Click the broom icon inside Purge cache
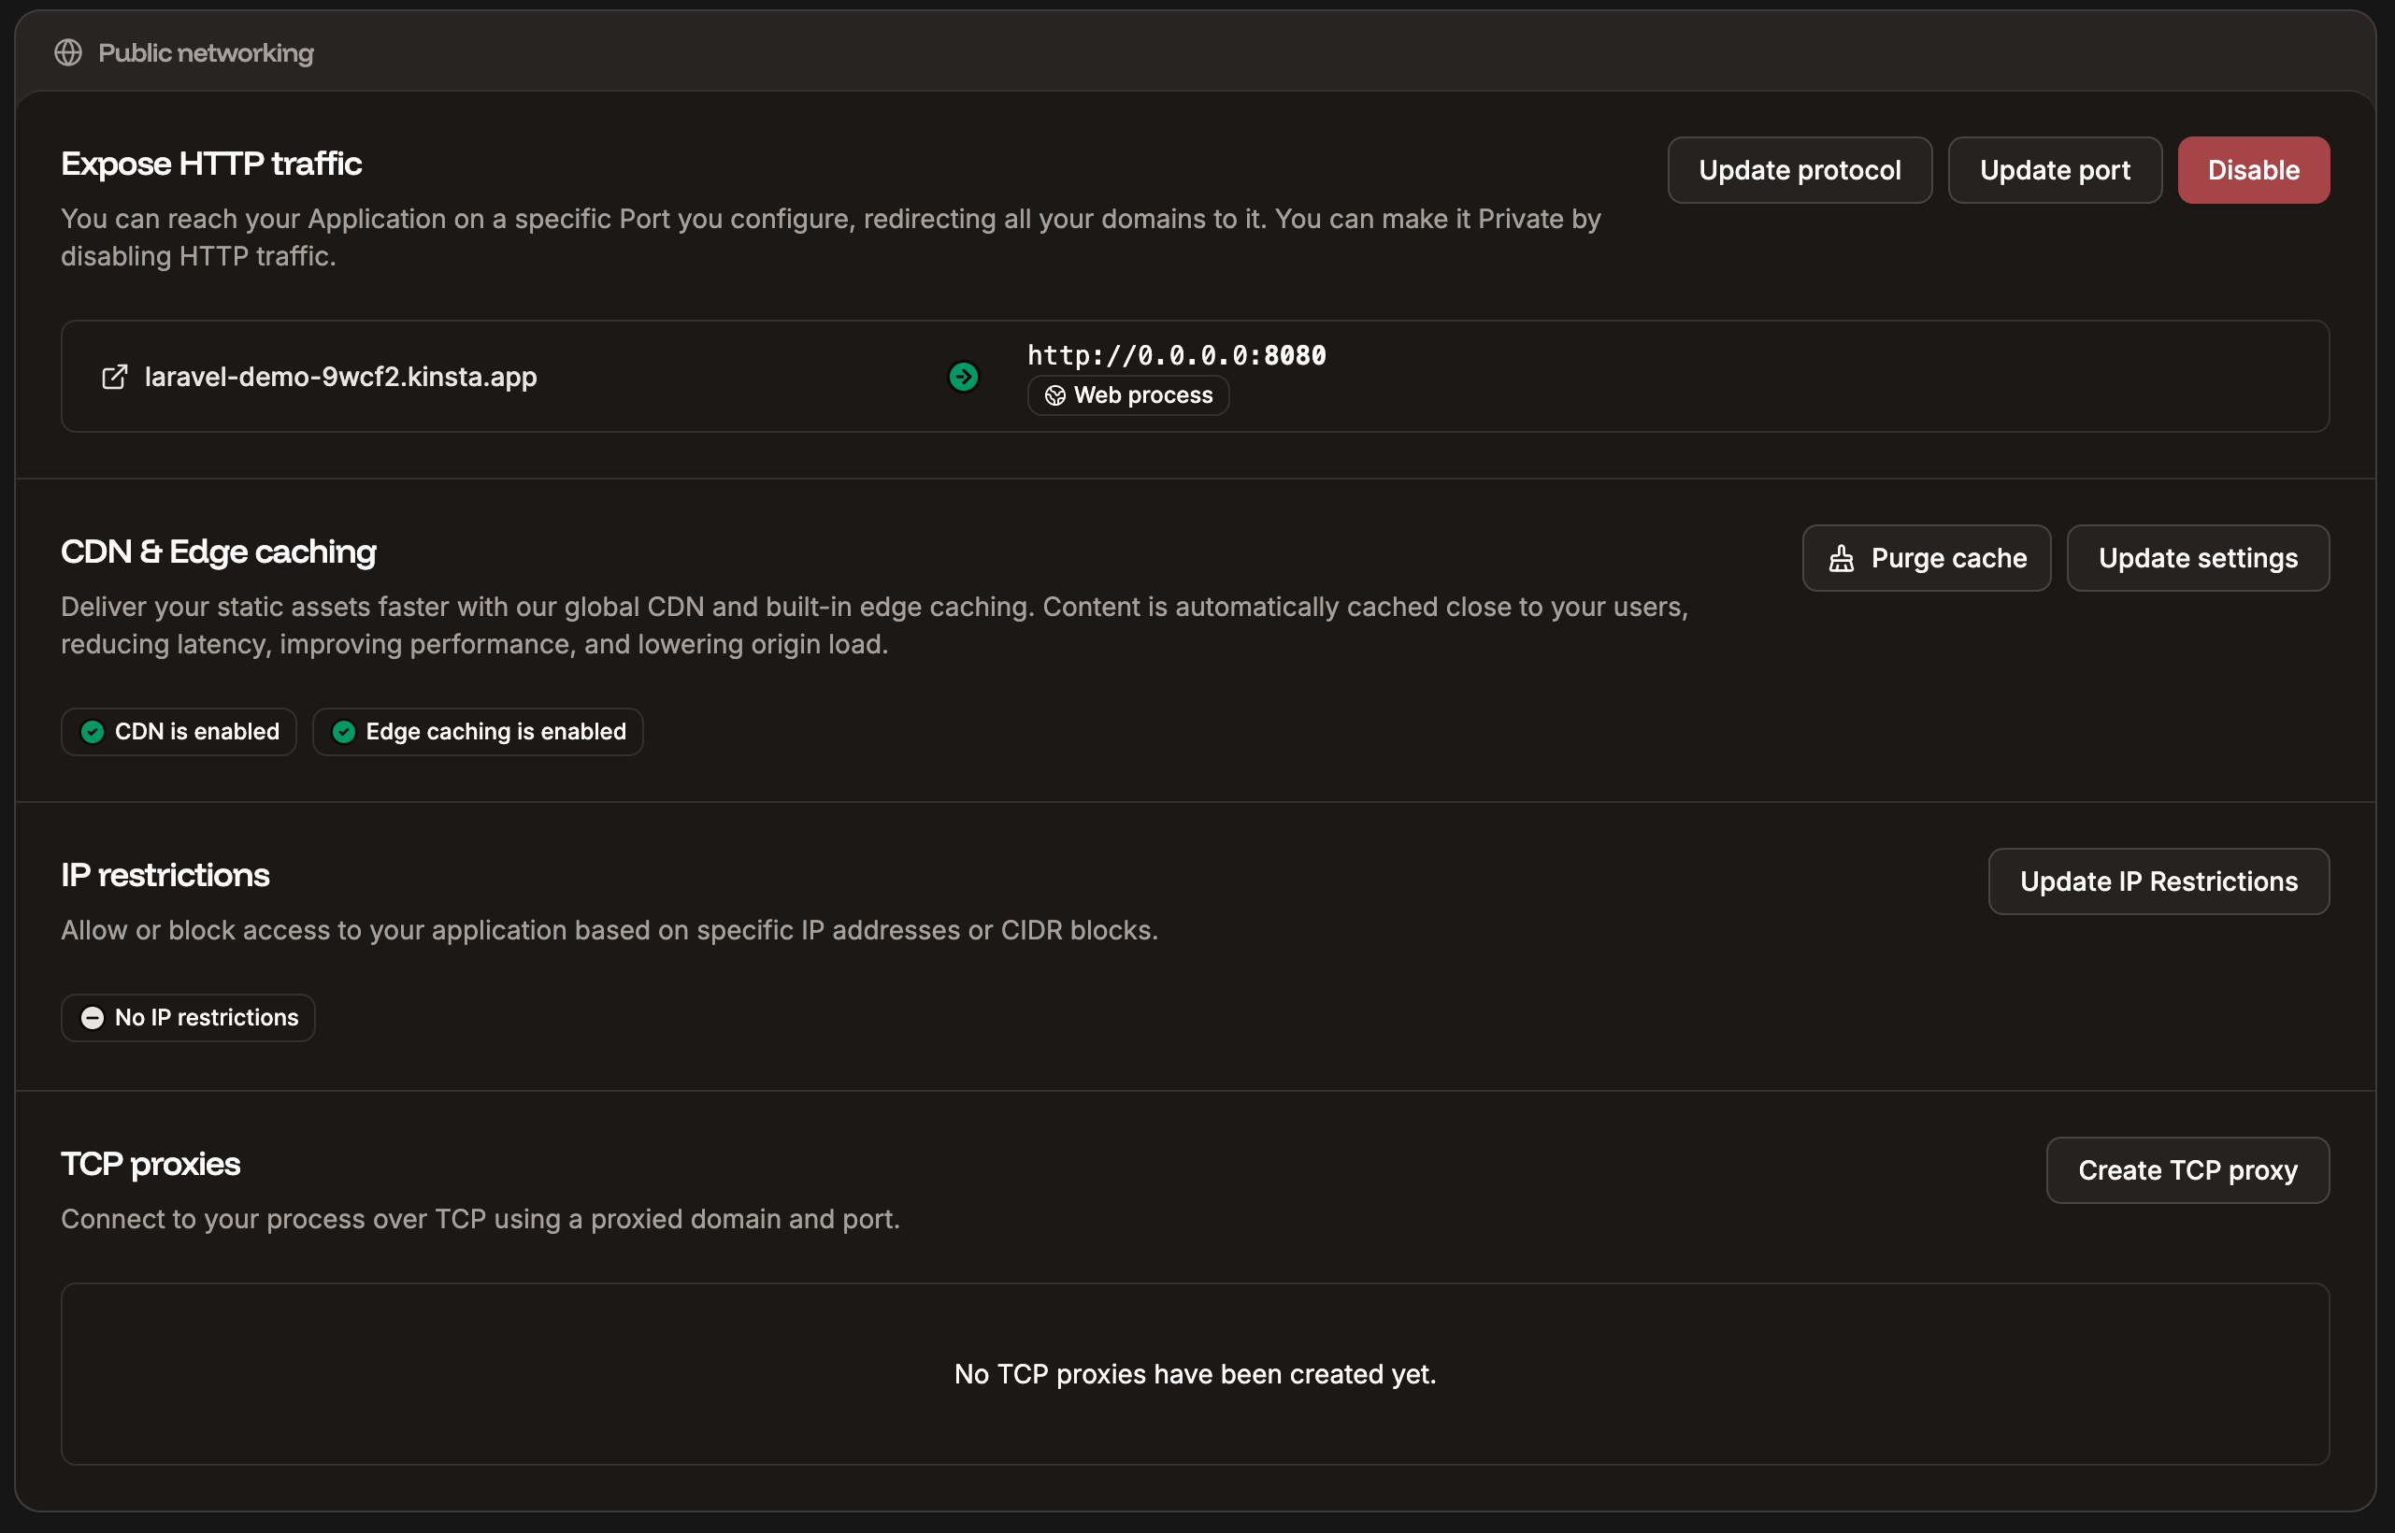2395x1533 pixels. click(x=1842, y=557)
